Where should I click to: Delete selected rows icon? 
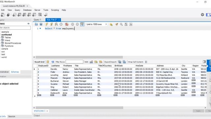[x=101, y=62]
